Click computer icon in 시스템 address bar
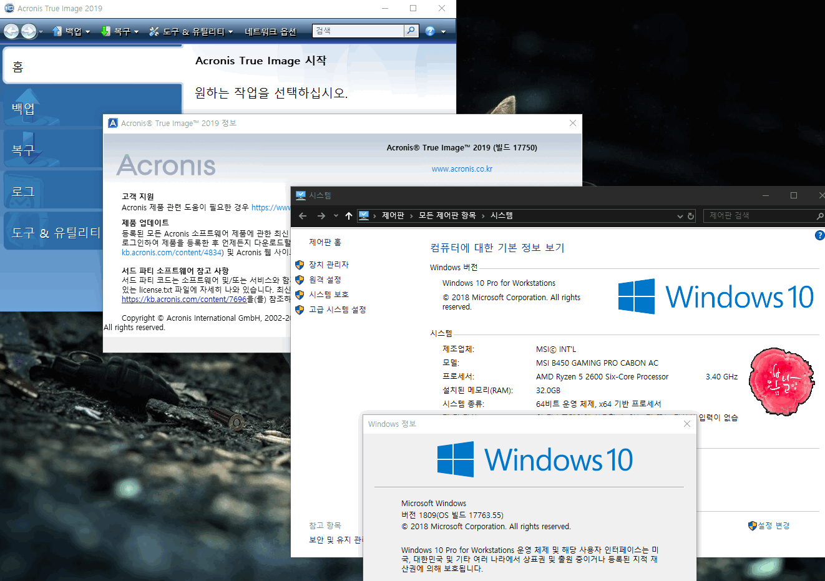 364,215
